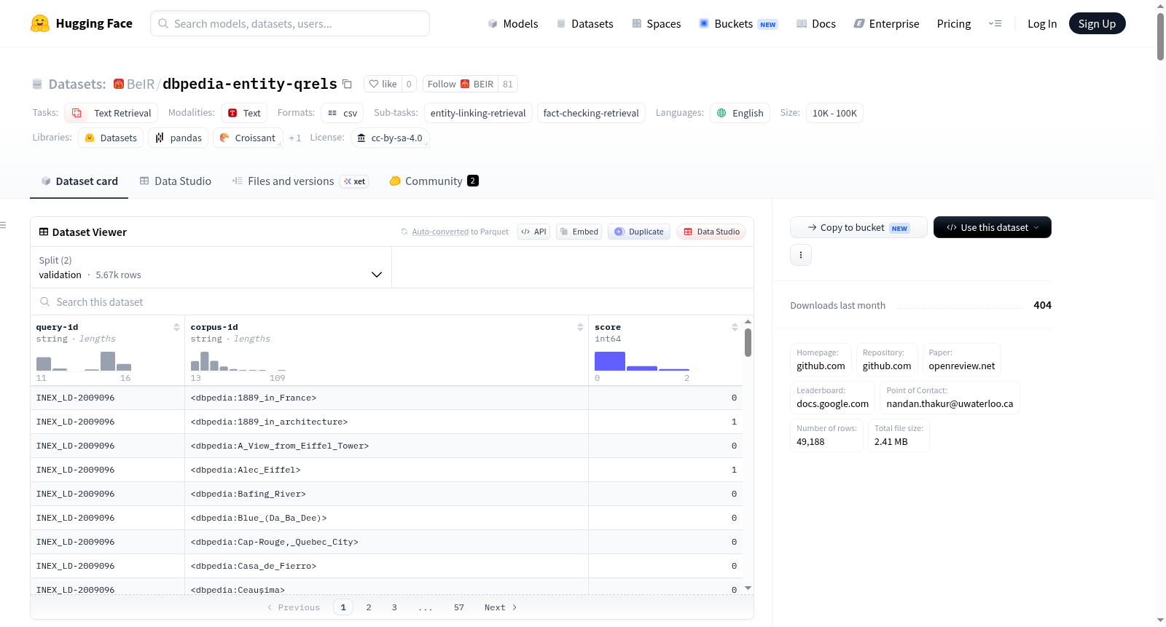This screenshot has width=1166, height=627.
Task: Open the Buckets menu item
Action: pyautogui.click(x=738, y=23)
